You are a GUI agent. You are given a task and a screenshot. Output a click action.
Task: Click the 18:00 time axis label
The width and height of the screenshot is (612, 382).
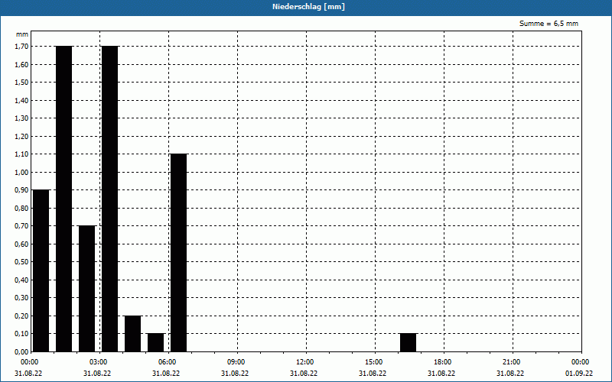click(x=442, y=362)
